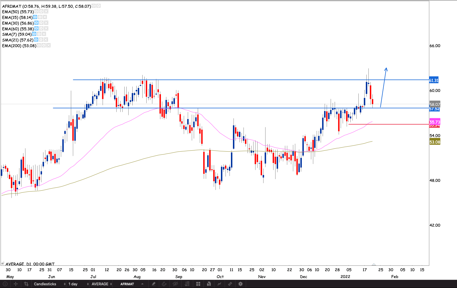Open the line chart indicators icon
457x288 pixels.
pos(219,284)
